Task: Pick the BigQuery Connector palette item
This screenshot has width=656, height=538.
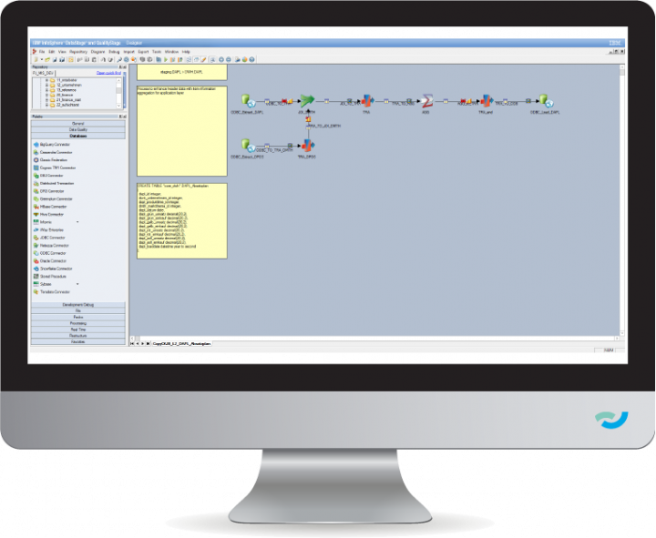Action: click(x=51, y=145)
